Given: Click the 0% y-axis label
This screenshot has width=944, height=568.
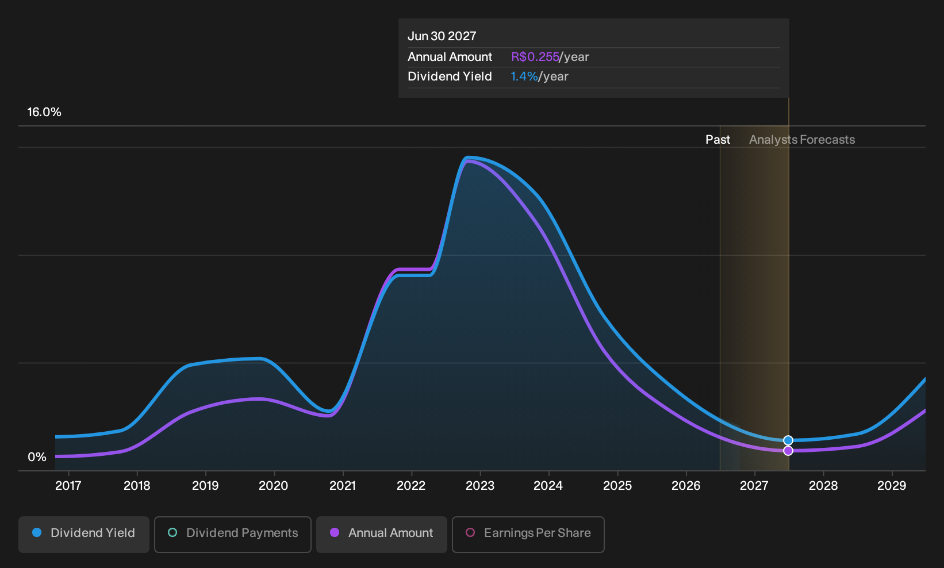Looking at the screenshot, I should (37, 457).
